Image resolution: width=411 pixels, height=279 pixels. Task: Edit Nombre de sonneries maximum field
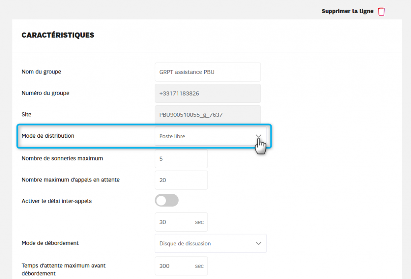[181, 159]
